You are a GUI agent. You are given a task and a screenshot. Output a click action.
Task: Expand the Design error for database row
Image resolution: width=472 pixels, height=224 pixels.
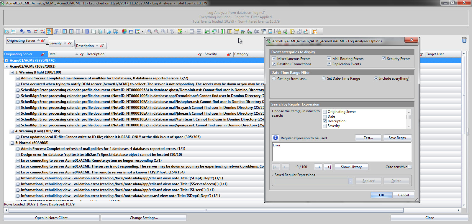tap(18, 155)
